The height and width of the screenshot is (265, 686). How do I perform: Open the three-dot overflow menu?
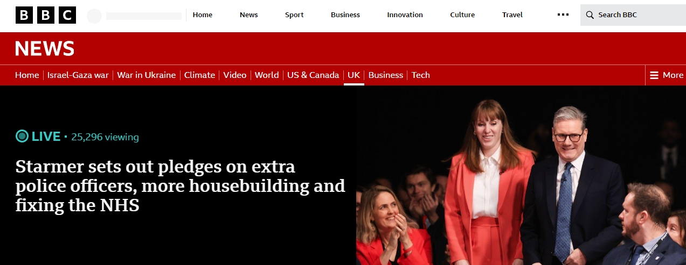(x=563, y=15)
